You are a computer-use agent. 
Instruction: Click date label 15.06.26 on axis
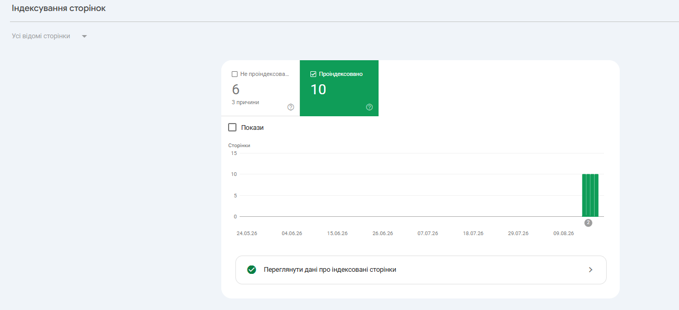pyautogui.click(x=337, y=234)
